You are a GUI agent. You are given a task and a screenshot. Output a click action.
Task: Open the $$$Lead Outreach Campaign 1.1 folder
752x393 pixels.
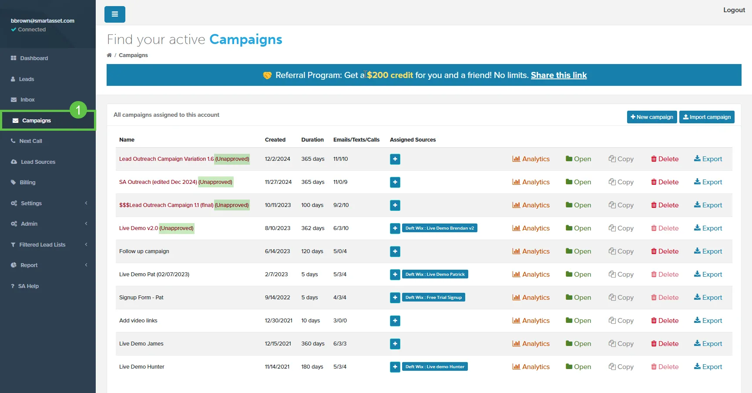pyautogui.click(x=578, y=205)
